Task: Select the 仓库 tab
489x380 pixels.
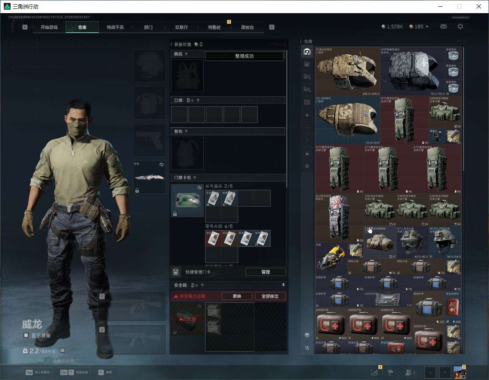Action: (x=82, y=27)
